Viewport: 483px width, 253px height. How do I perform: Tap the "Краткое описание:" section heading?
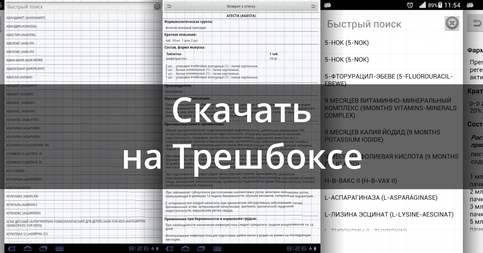click(180, 35)
